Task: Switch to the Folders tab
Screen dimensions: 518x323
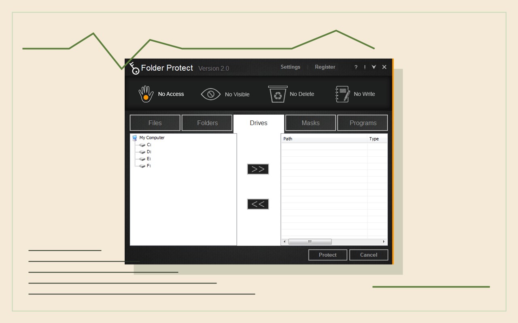Action: pyautogui.click(x=207, y=123)
